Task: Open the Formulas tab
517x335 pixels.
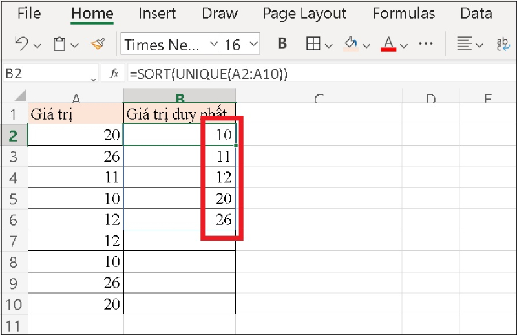Action: [x=404, y=14]
